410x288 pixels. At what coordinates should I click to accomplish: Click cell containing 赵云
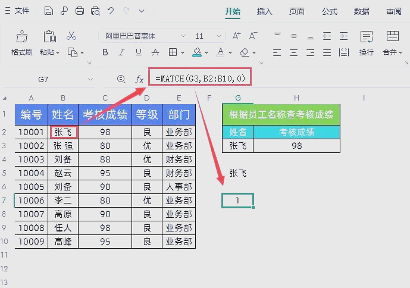pos(63,173)
